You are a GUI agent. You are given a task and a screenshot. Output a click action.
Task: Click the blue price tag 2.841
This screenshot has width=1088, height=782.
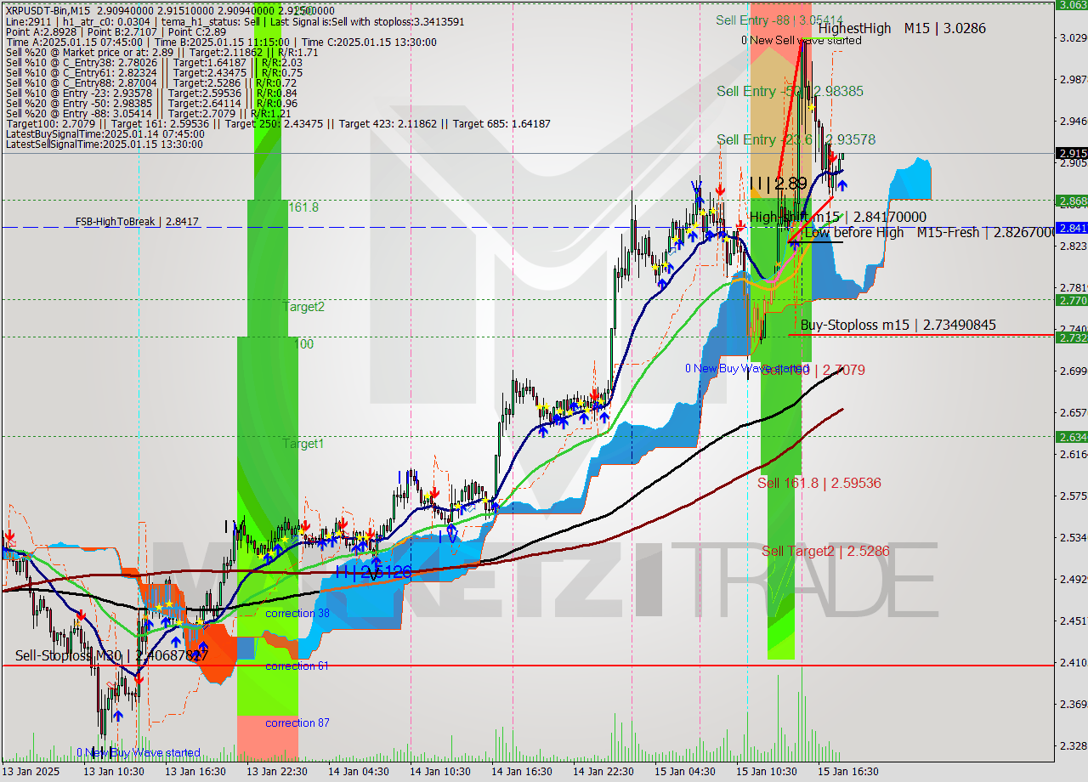(1071, 228)
